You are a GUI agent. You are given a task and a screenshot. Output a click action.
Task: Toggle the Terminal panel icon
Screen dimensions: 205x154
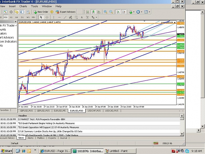point(22,12)
